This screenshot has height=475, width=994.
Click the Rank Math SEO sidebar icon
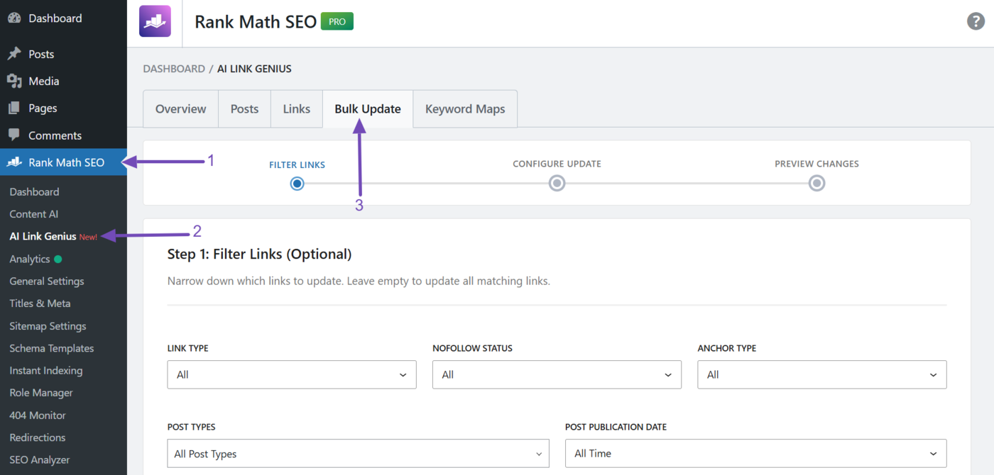14,162
